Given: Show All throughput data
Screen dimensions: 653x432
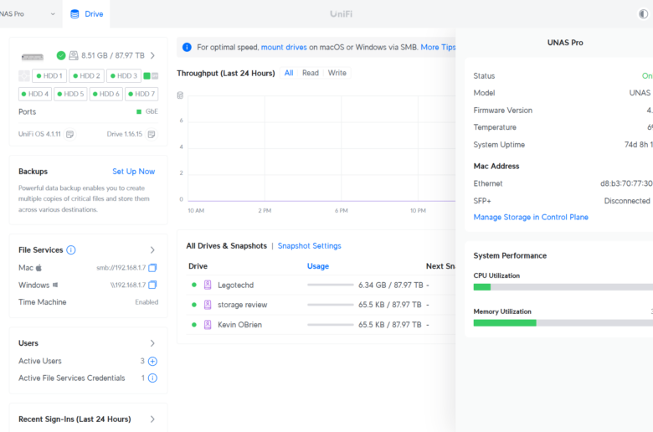Looking at the screenshot, I should pos(289,73).
